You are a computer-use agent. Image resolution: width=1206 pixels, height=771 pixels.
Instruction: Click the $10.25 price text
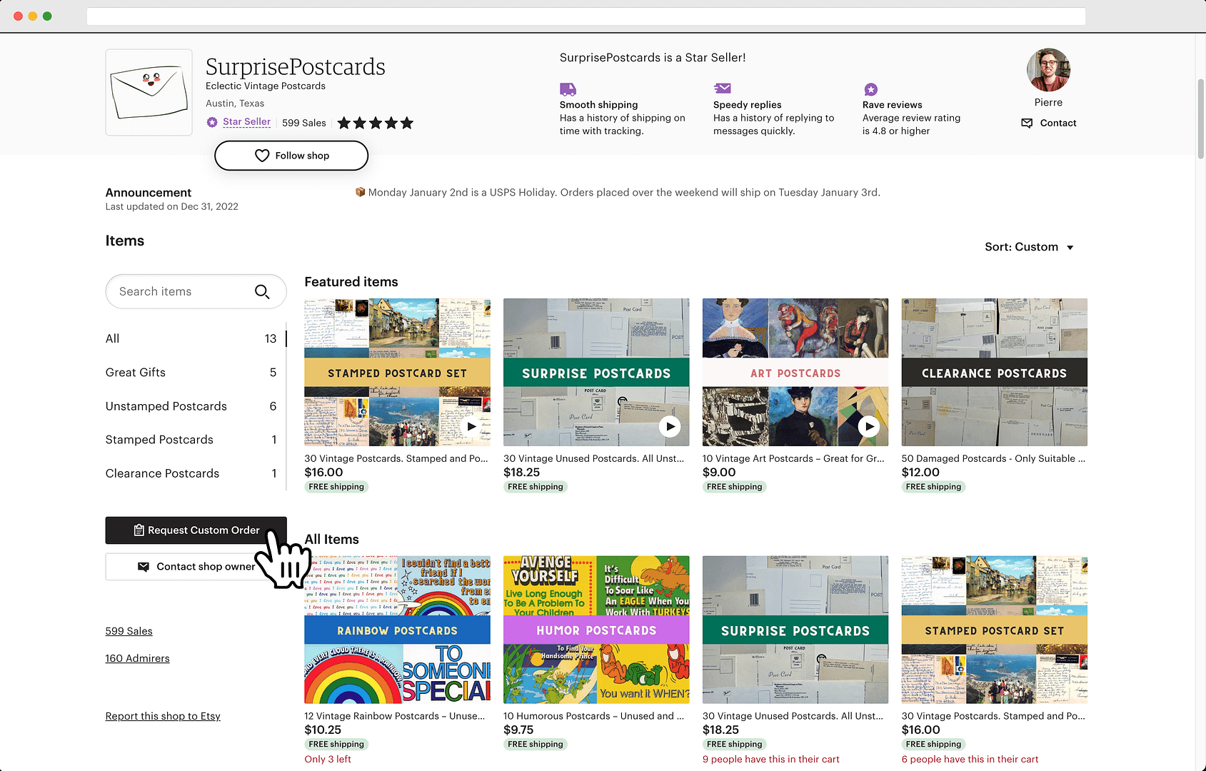pos(323,730)
